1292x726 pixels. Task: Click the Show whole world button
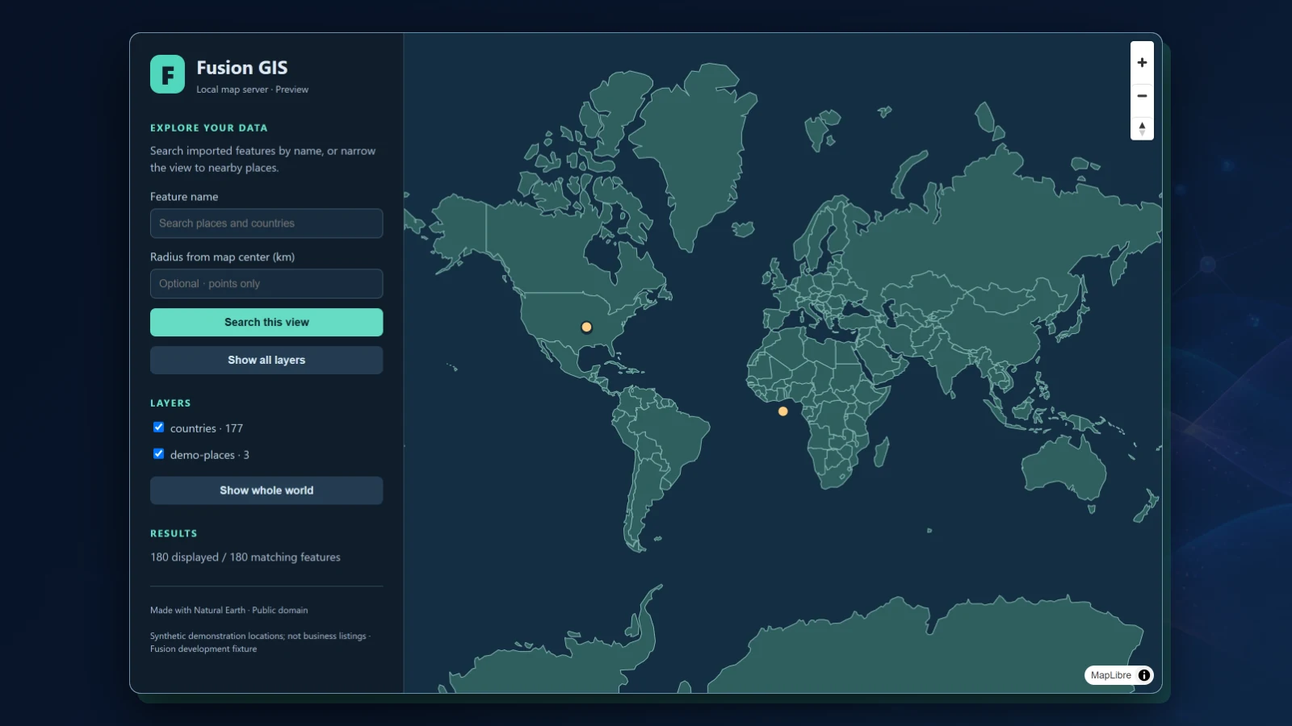coord(266,490)
